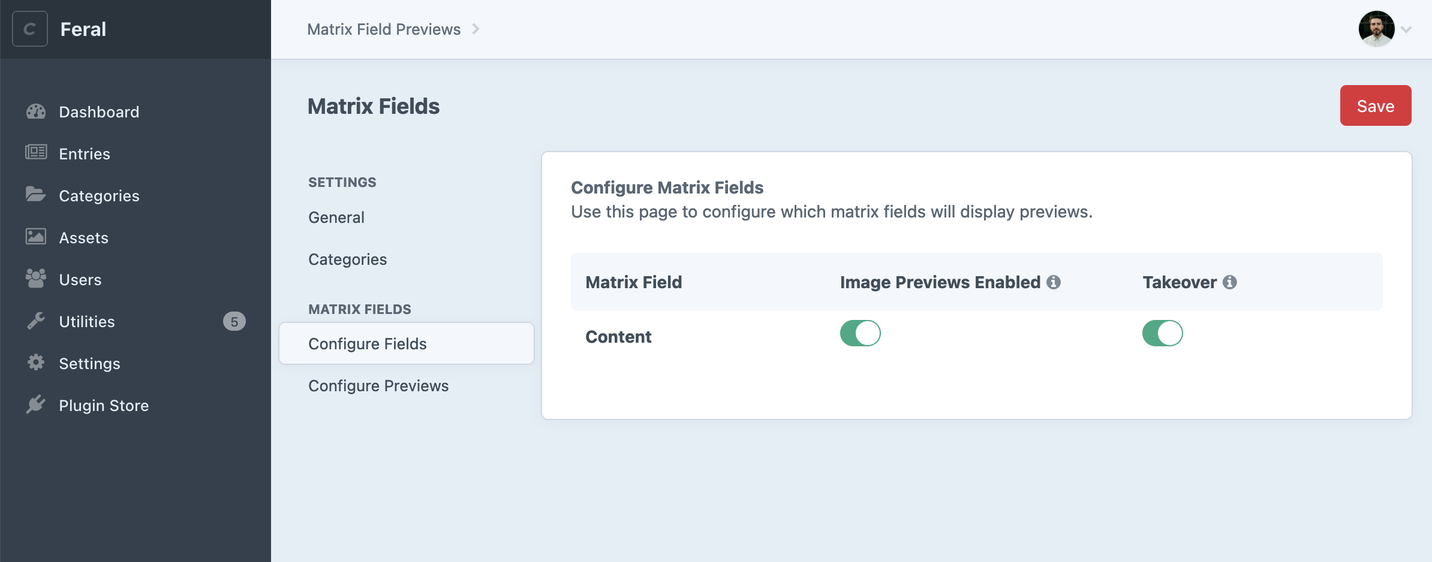The image size is (1432, 562).
Task: Save the matrix field settings
Action: (1376, 105)
